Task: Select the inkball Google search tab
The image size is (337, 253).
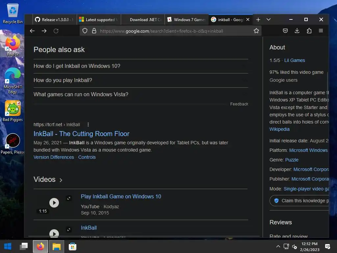Action: click(x=227, y=19)
